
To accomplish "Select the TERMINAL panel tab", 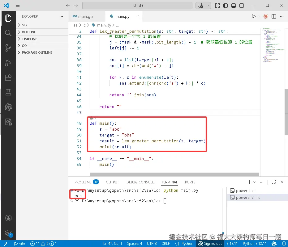I will tap(169, 182).
